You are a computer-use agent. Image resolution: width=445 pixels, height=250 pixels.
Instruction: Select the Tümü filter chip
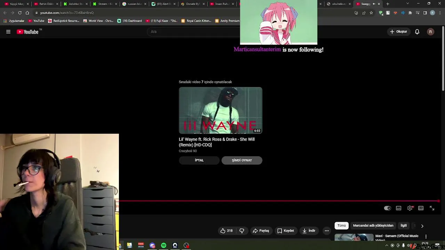[342, 226]
